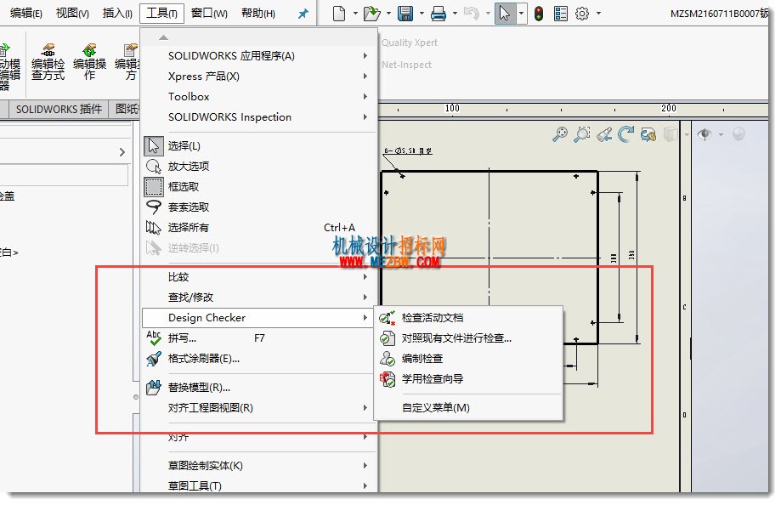Viewport: 781px width, 505px height.
Task: Expand SOLIDWORKS Inspection submenu
Action: [x=258, y=116]
